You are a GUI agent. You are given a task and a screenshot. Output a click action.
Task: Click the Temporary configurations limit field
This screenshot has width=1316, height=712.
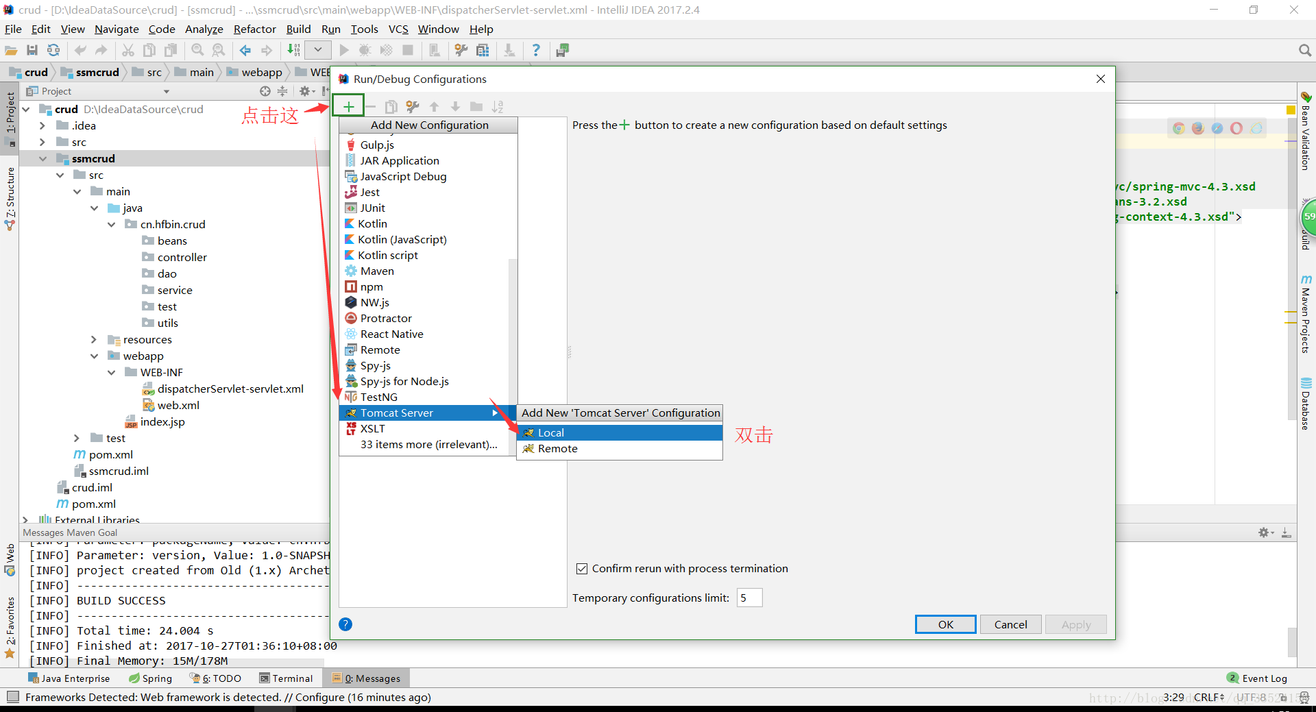[x=749, y=598]
